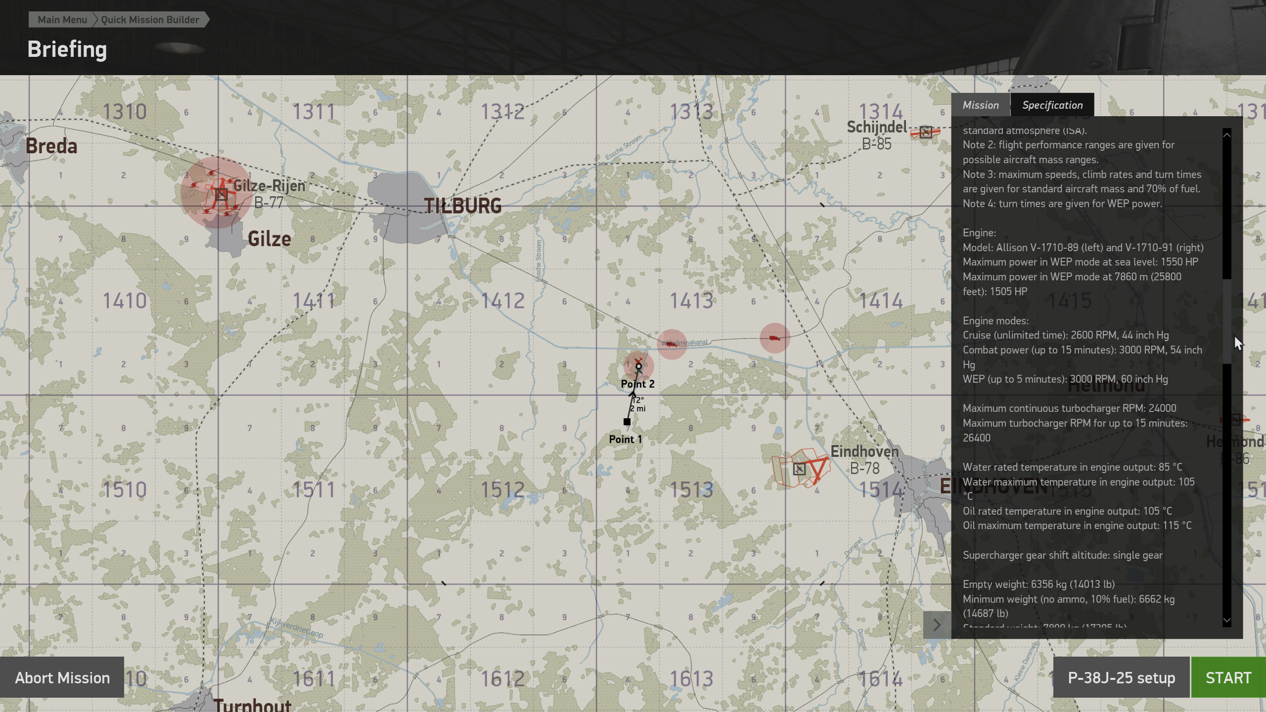
Task: Click the Specification panel scrollbar thumb
Action: [x=1227, y=321]
